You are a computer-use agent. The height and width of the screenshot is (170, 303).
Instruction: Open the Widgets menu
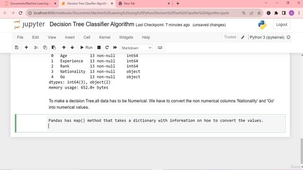point(126,37)
